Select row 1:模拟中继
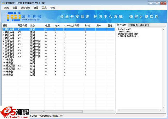This screenshot has width=168, height=119. pos(58,32)
